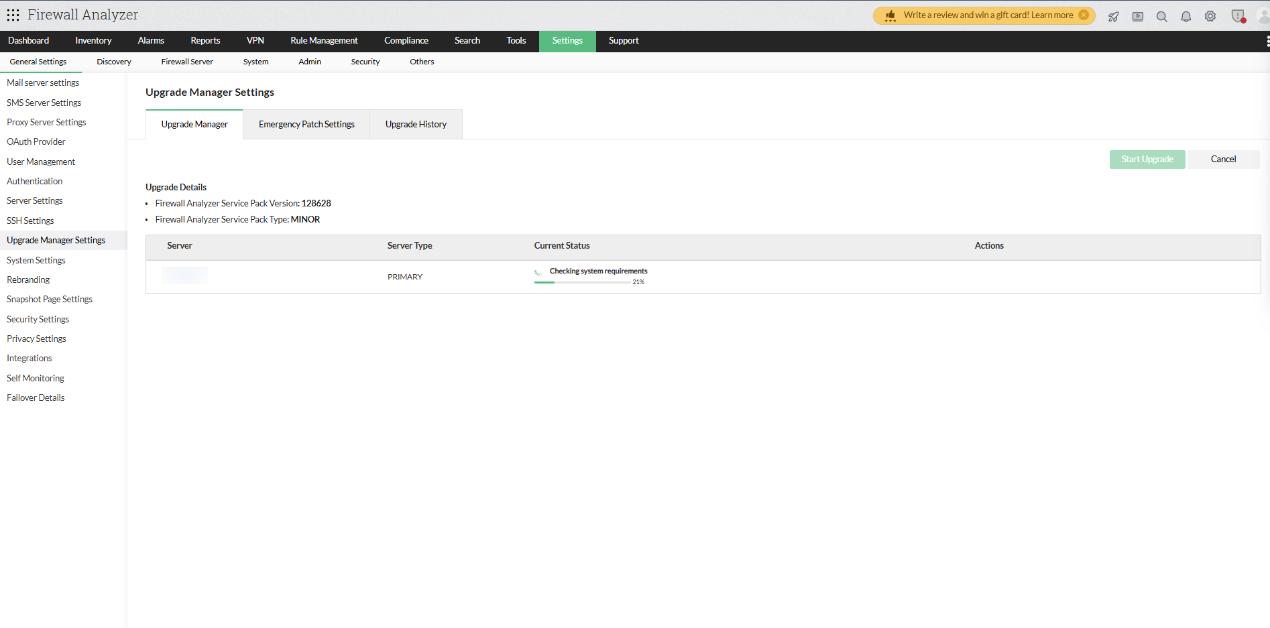
Task: Click the Start Upgrade button
Action: point(1147,160)
